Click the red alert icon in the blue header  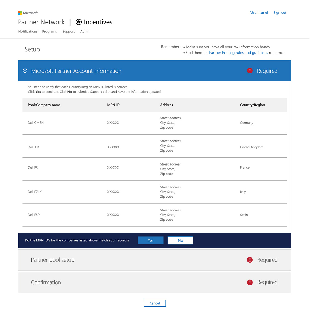point(250,71)
